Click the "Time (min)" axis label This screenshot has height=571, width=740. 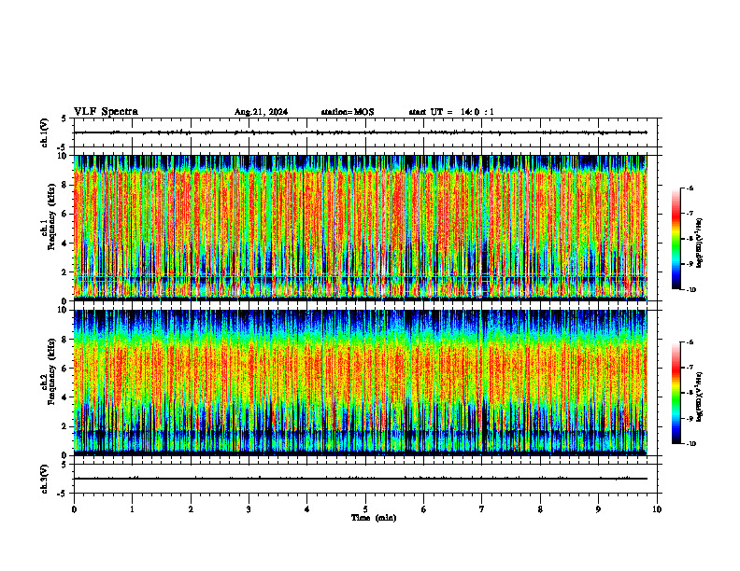[374, 518]
